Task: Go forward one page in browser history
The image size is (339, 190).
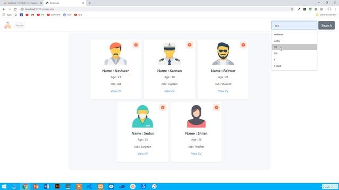Action: point(10,9)
